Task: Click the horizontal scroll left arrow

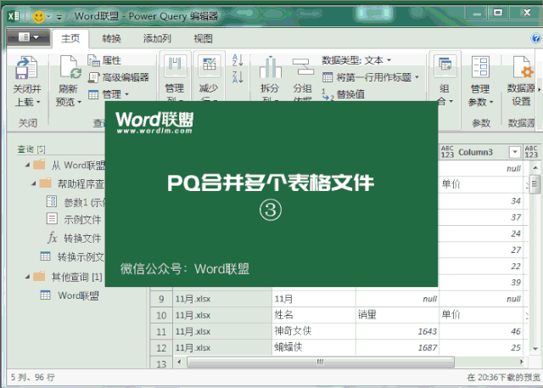Action: point(179,362)
